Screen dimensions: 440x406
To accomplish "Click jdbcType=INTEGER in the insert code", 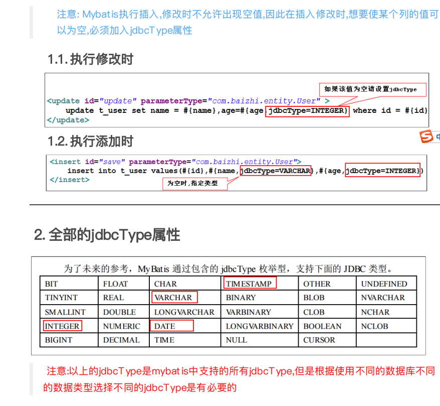I will [383, 171].
